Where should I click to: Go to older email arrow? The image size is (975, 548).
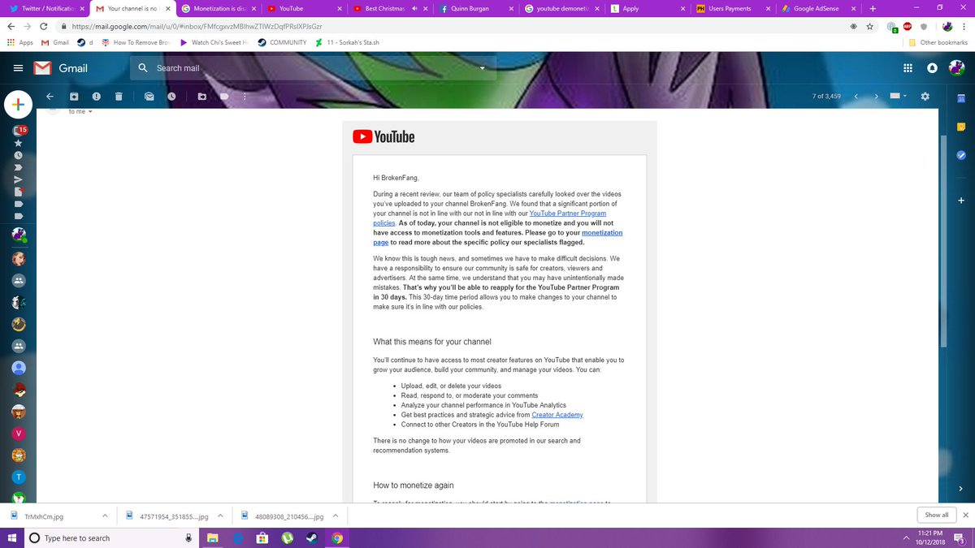click(876, 96)
